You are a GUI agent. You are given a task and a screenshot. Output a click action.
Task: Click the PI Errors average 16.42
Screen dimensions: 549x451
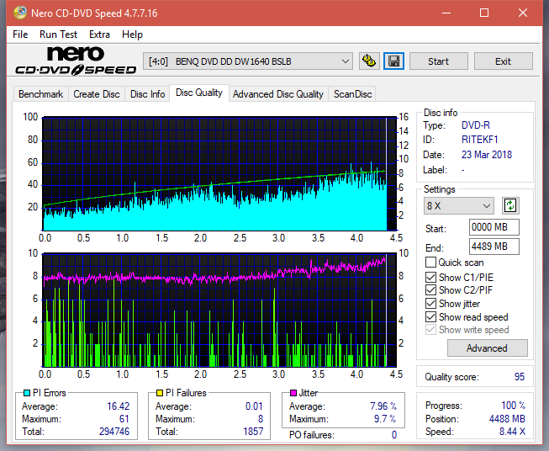119,406
